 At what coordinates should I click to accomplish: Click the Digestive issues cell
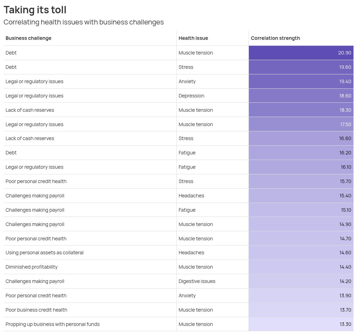197,281
